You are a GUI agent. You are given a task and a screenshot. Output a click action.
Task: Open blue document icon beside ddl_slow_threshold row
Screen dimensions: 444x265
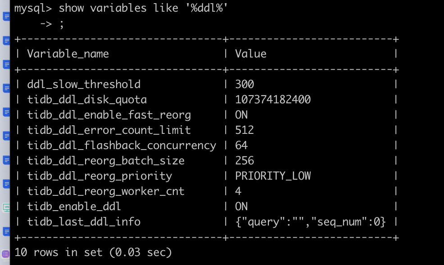pos(6,88)
